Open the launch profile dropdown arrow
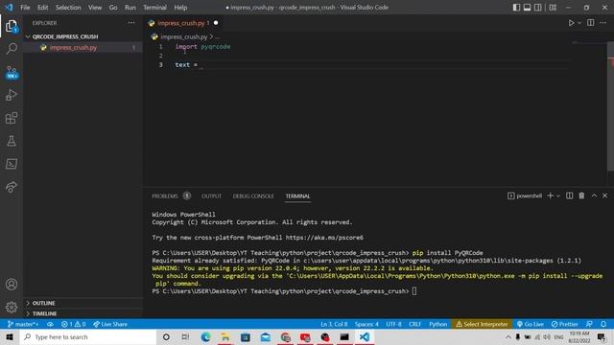This screenshot has width=614, height=345. 558,195
